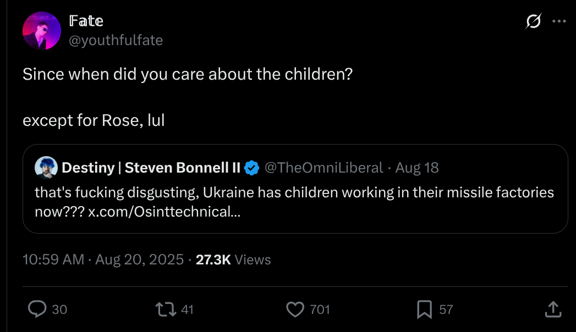
Task: Open the quoted post text body
Action: tap(294, 202)
